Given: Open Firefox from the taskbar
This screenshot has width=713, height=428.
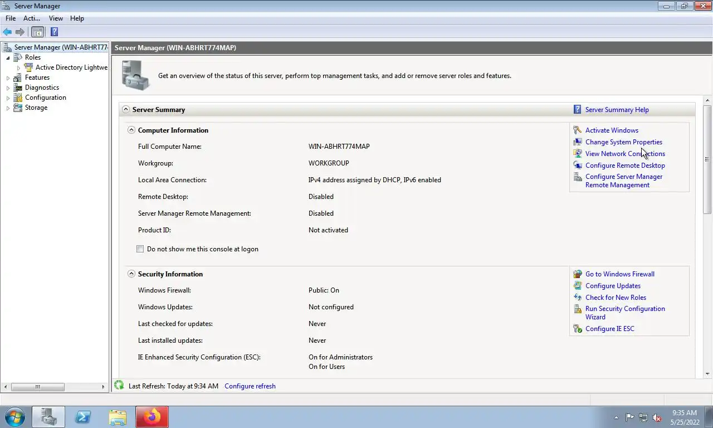Looking at the screenshot, I should (x=152, y=417).
